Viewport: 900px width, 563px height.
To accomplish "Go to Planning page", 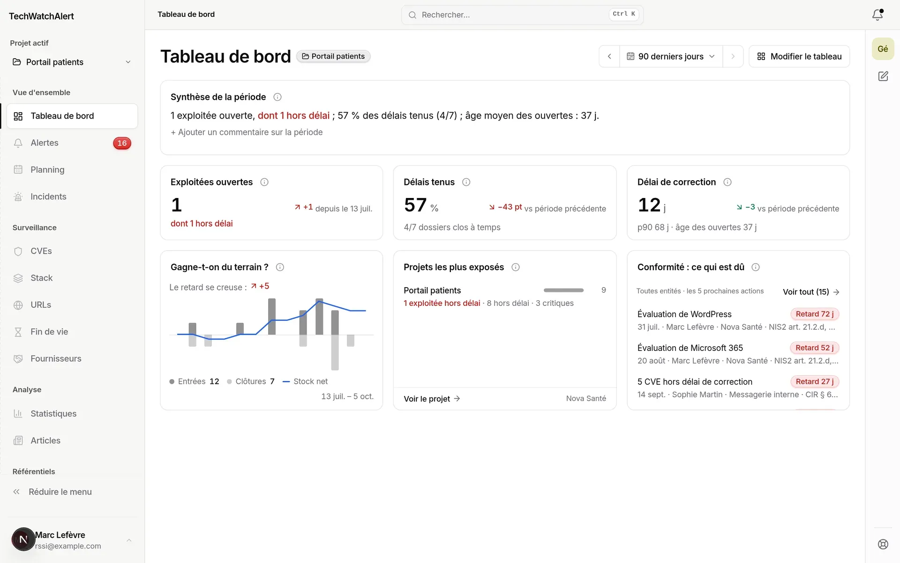I will coord(72,170).
